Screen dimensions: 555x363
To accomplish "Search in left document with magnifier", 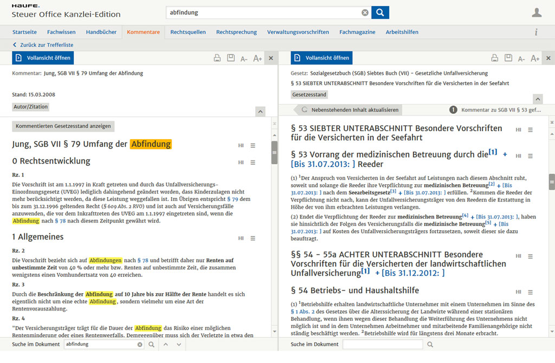I will (152, 345).
